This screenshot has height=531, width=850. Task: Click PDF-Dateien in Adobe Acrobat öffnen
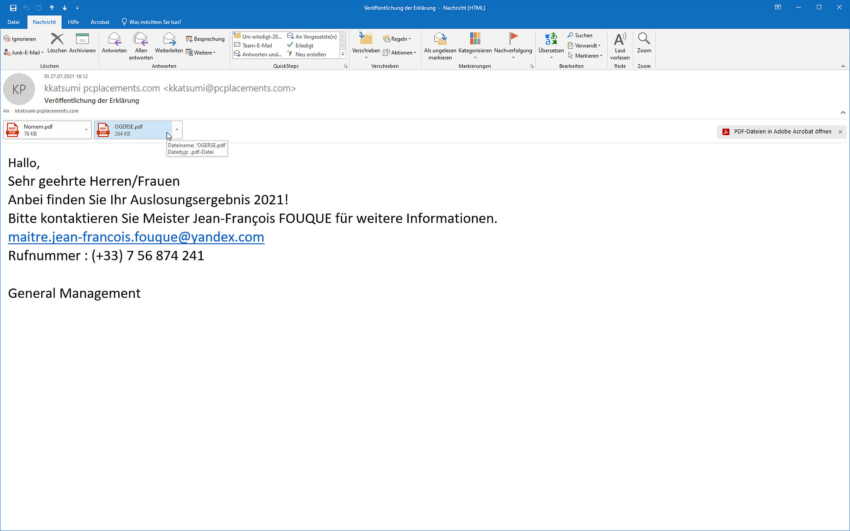point(782,132)
